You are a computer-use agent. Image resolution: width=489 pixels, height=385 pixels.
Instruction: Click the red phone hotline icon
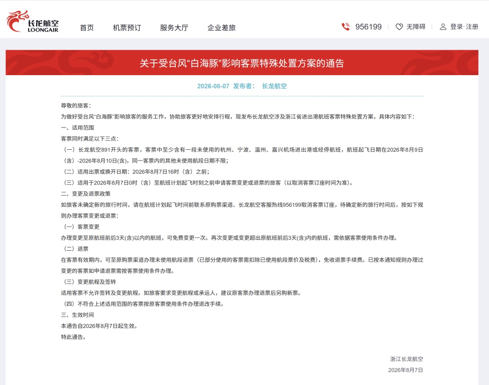coord(345,27)
